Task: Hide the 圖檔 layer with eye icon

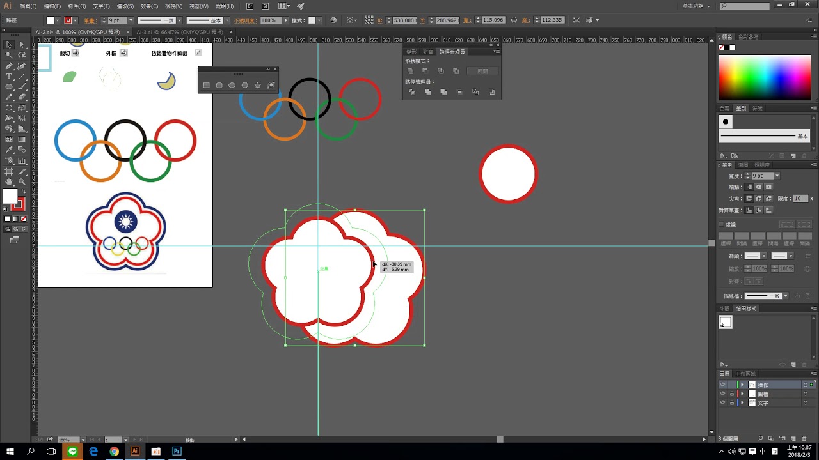Action: [722, 394]
